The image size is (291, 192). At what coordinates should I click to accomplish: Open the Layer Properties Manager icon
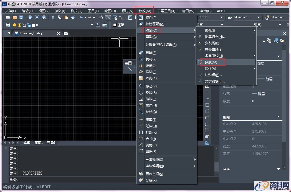[8, 25]
